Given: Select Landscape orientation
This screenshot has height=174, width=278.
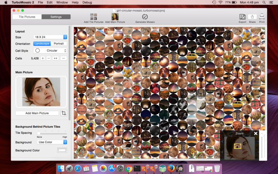Looking at the screenshot, I should point(42,44).
